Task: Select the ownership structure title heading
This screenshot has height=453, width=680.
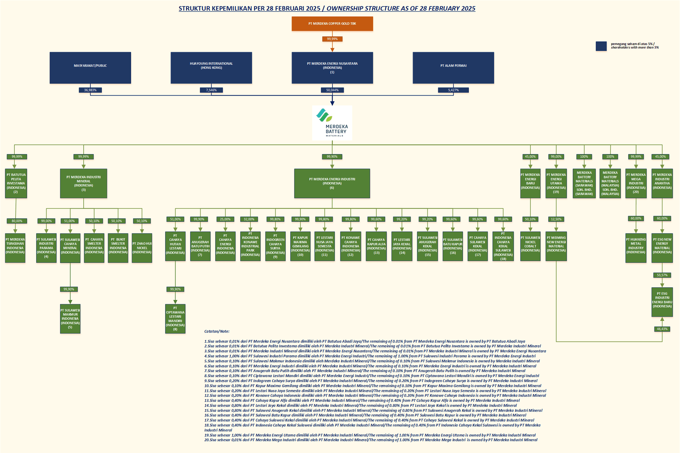Action: click(327, 8)
